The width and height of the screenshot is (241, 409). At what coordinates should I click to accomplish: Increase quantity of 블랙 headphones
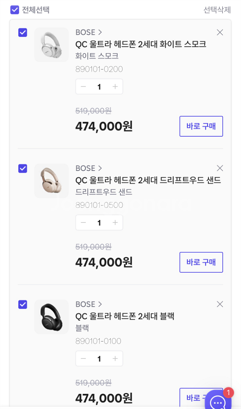(115, 358)
